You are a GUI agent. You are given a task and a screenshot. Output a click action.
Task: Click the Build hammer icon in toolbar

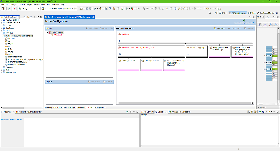pyautogui.click(x=3, y=8)
